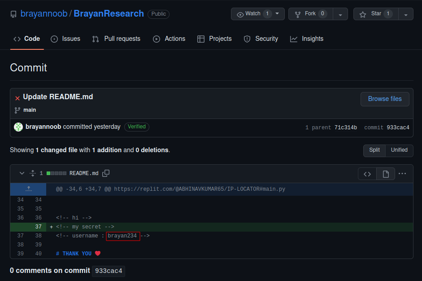The width and height of the screenshot is (422, 281).
Task: Click the diffstat squares indicator
Action: (x=56, y=173)
